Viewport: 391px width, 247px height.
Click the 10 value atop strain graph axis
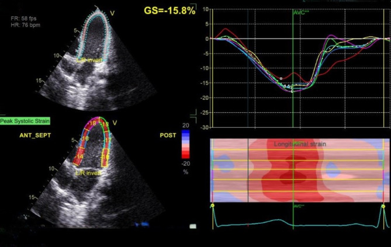pos(206,9)
